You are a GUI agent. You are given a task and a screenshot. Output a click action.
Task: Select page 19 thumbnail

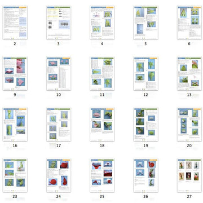(145, 125)
